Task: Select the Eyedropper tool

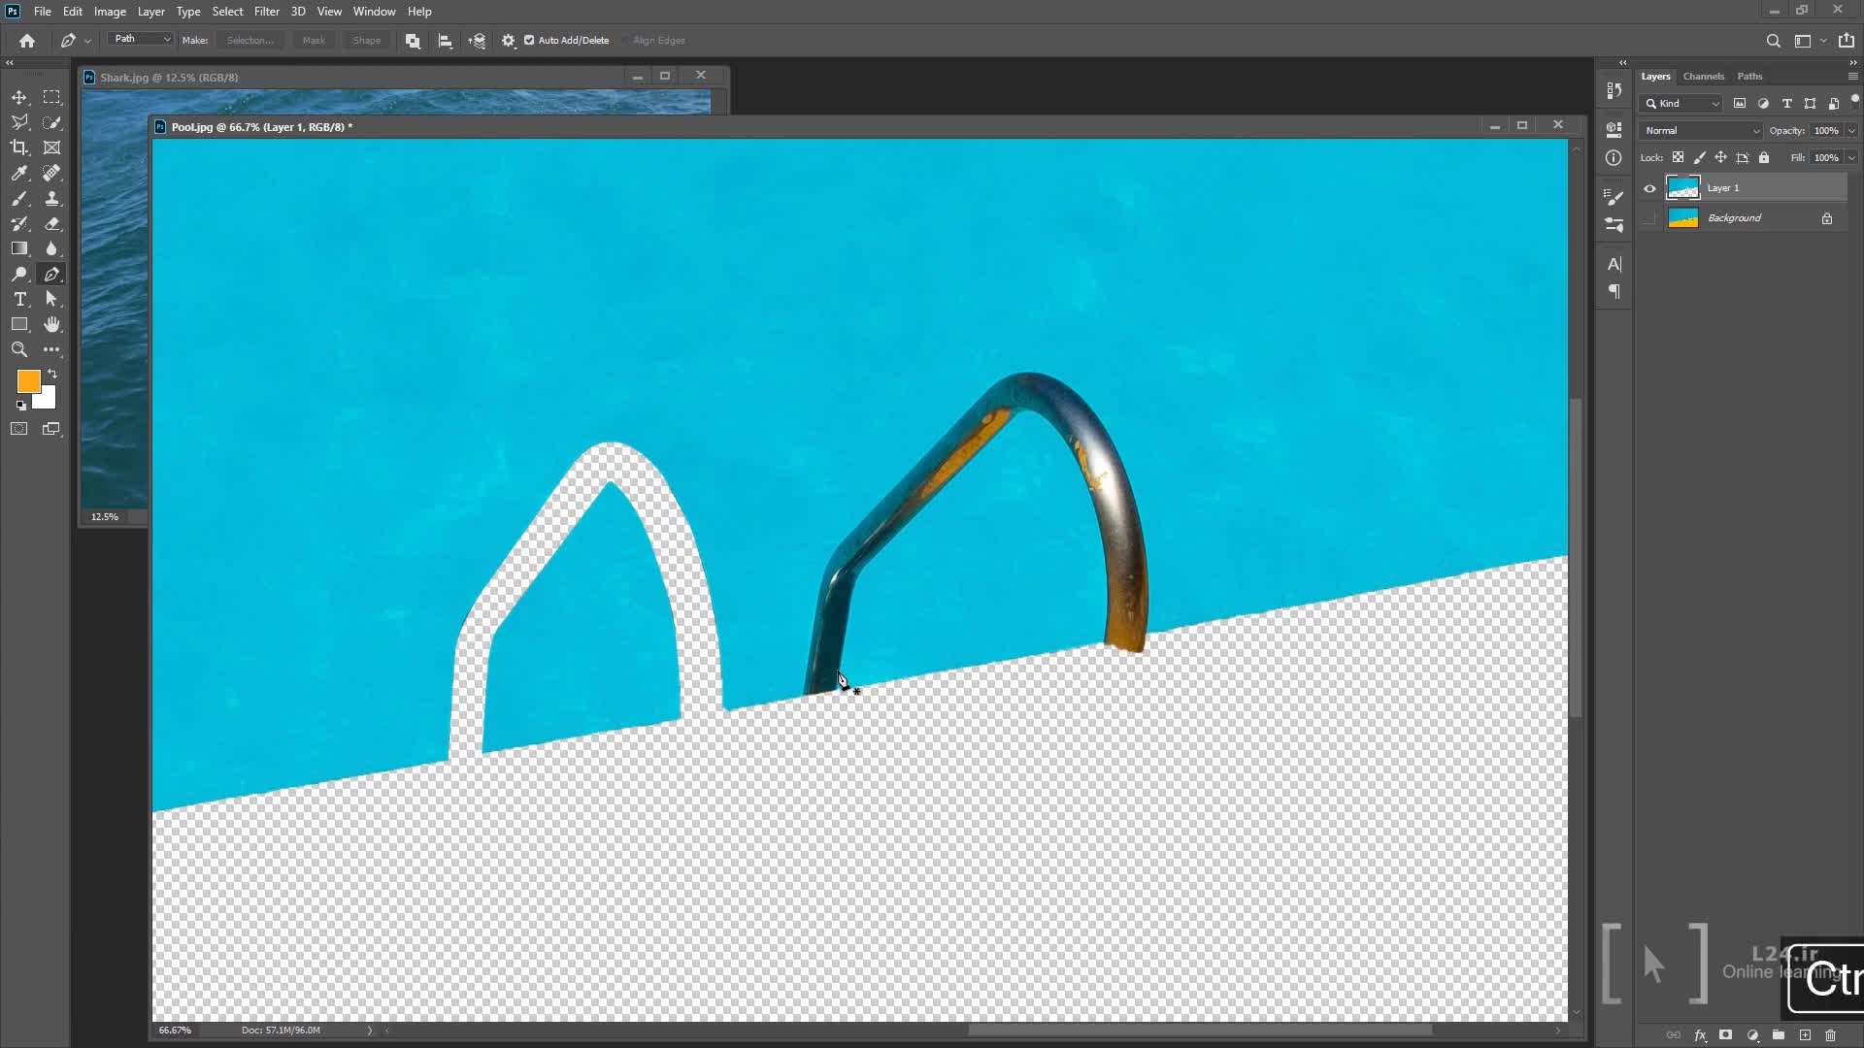Action: (x=19, y=173)
